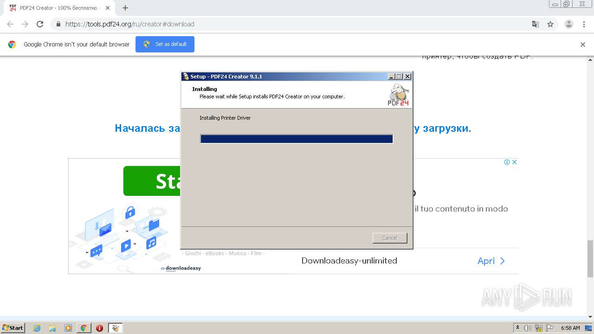Image resolution: width=594 pixels, height=334 pixels.
Task: Bookmark this page with the star icon
Action: [550, 24]
